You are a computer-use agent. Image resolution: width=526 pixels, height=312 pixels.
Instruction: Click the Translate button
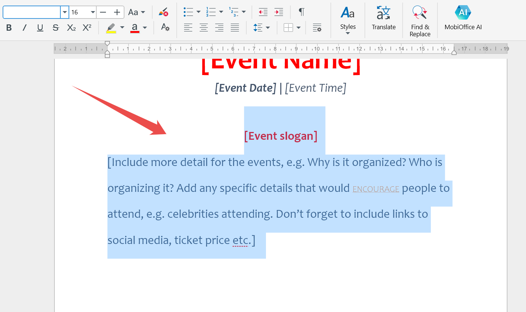[384, 18]
